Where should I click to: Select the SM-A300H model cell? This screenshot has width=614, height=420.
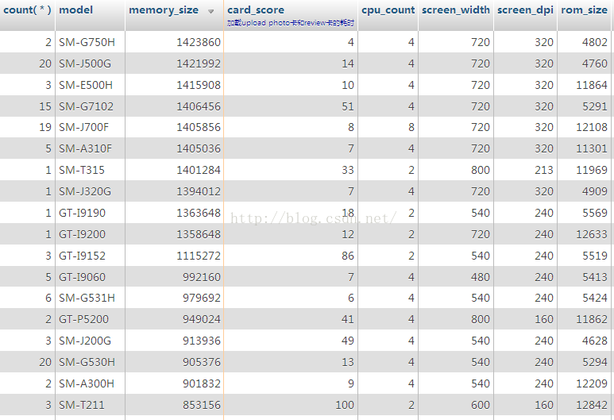(x=87, y=383)
